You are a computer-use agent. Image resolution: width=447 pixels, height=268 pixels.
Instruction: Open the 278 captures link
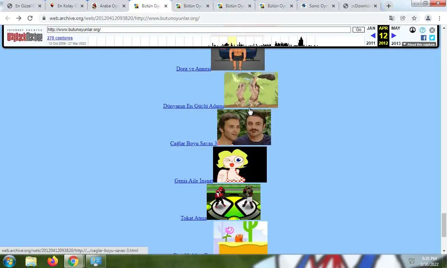[60, 38]
